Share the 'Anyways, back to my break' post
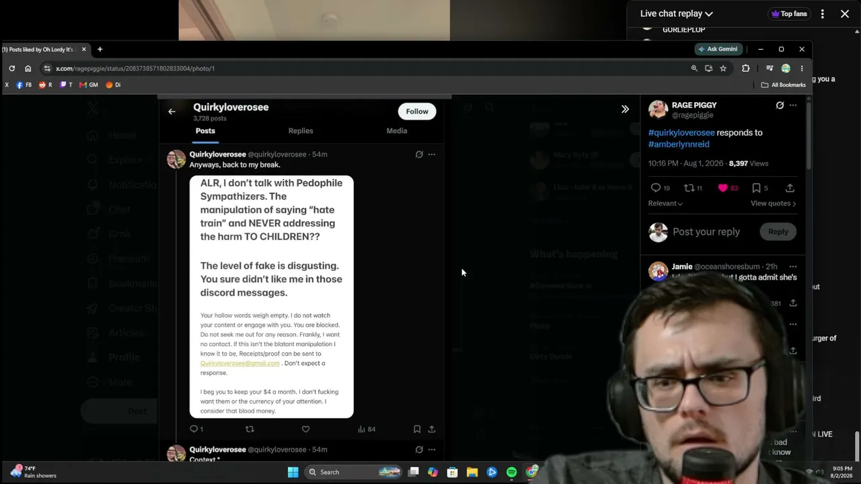861x484 pixels. pyautogui.click(x=432, y=429)
